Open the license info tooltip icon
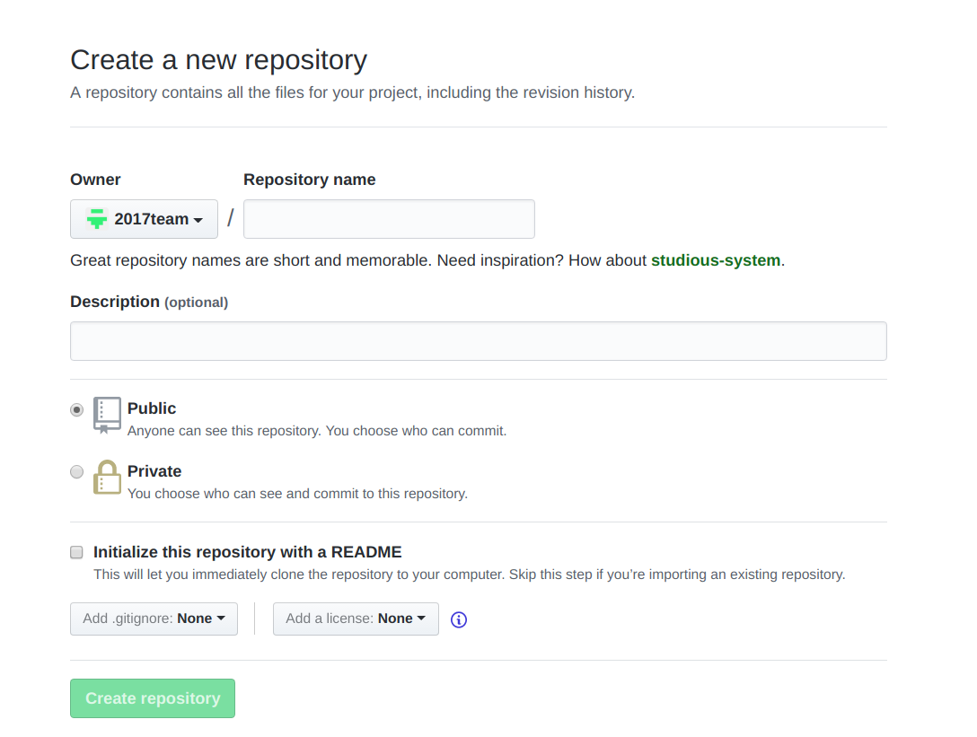 coord(458,619)
